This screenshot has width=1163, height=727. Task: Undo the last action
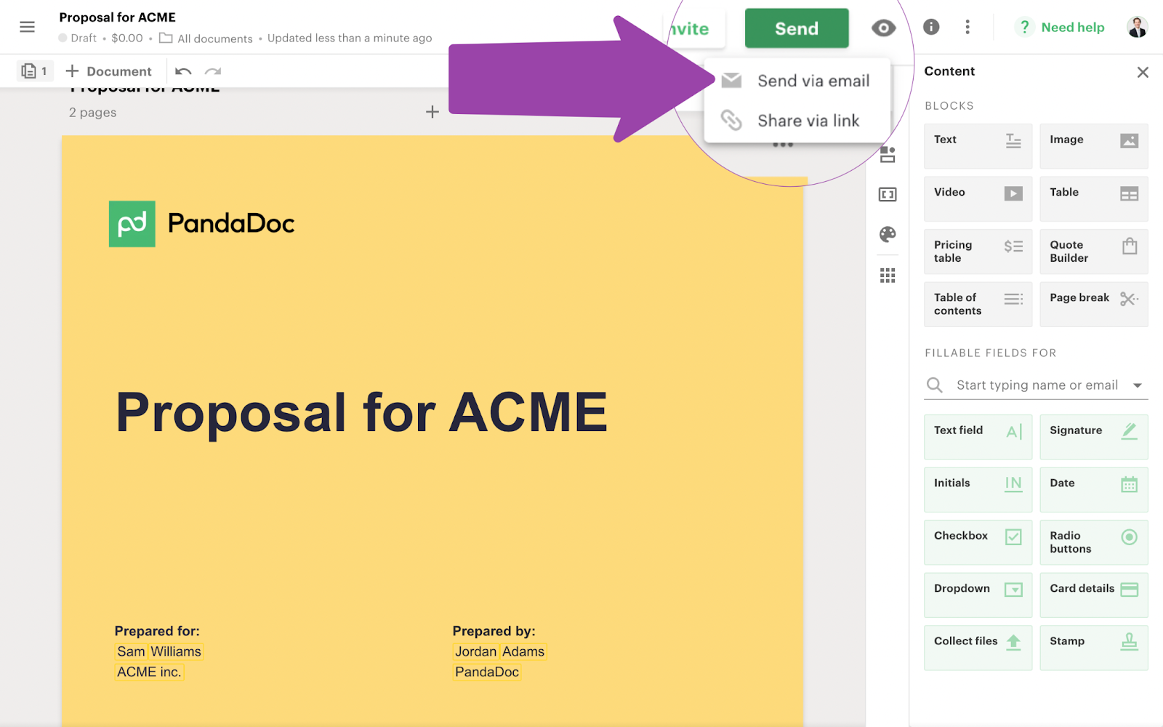point(183,71)
